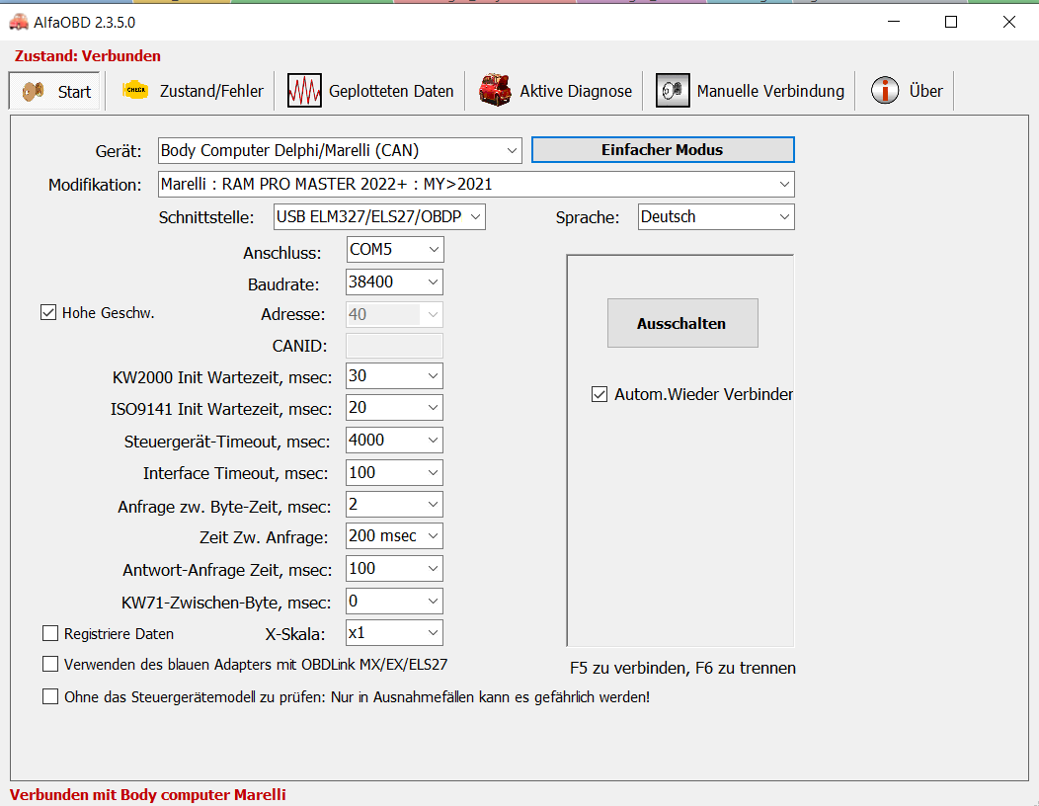Maximize the AlfaOBD window
This screenshot has height=806, width=1039.
951,22
